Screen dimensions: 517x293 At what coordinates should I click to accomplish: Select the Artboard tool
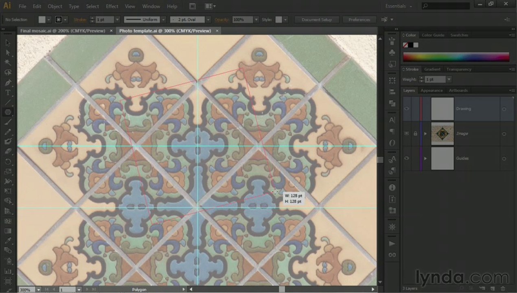(8, 281)
